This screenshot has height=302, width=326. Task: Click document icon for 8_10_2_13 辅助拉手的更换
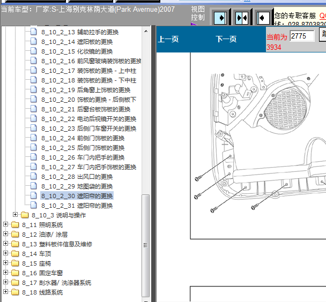click(x=33, y=32)
